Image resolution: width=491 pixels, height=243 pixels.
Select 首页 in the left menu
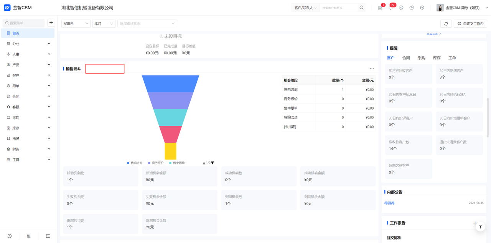click(15, 33)
